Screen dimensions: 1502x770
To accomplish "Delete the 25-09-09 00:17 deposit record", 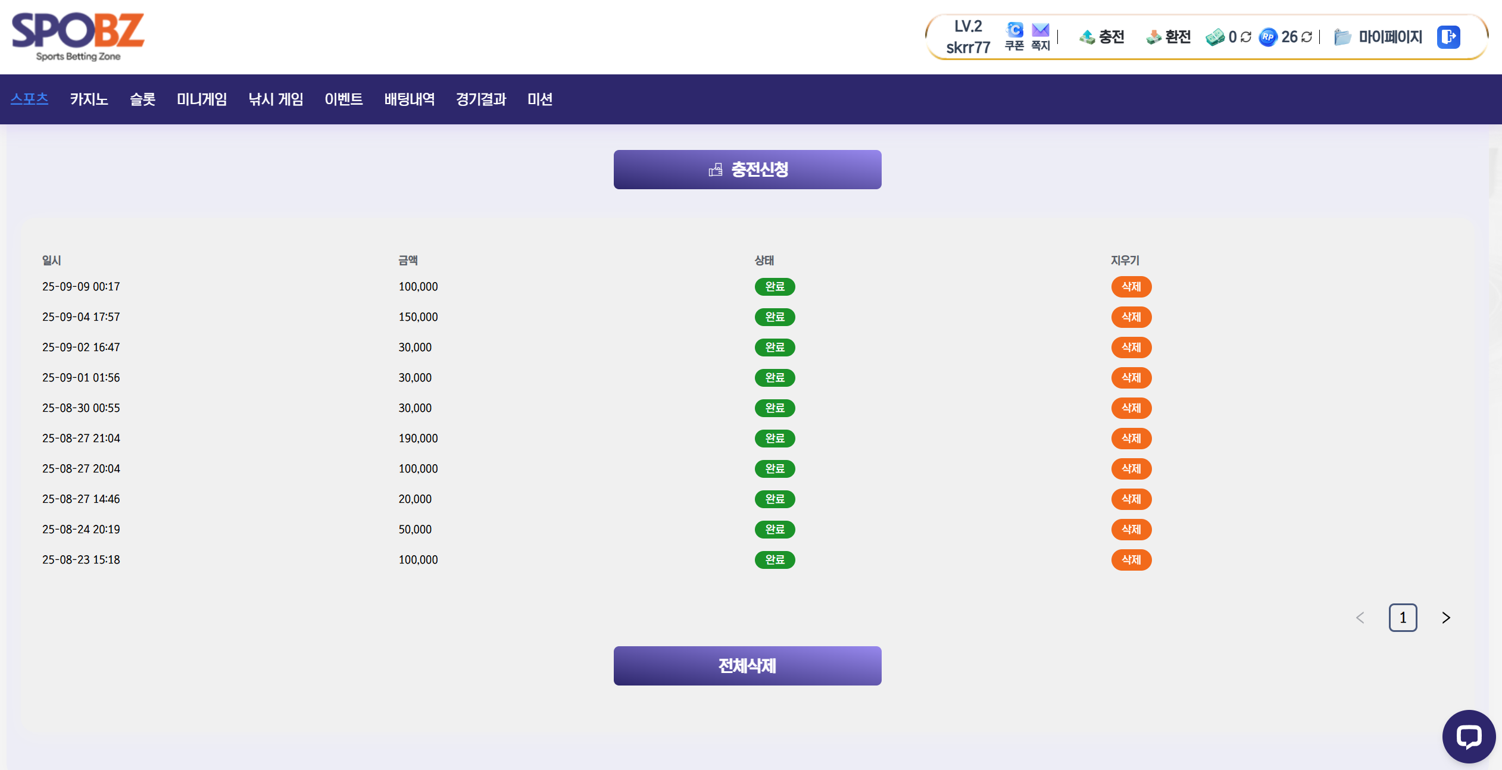I will pyautogui.click(x=1131, y=287).
